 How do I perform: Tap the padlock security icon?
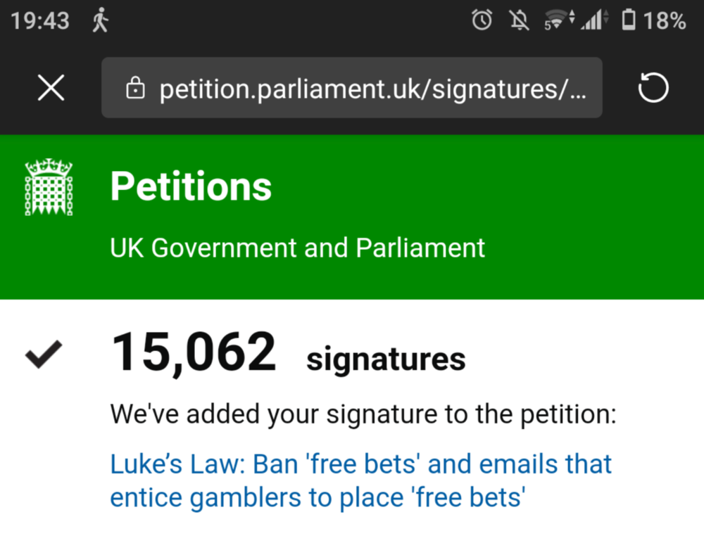135,87
